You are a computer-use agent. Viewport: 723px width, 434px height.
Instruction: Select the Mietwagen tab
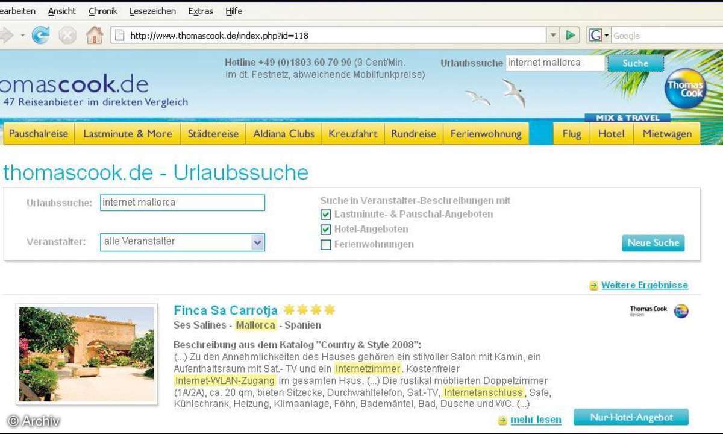667,134
